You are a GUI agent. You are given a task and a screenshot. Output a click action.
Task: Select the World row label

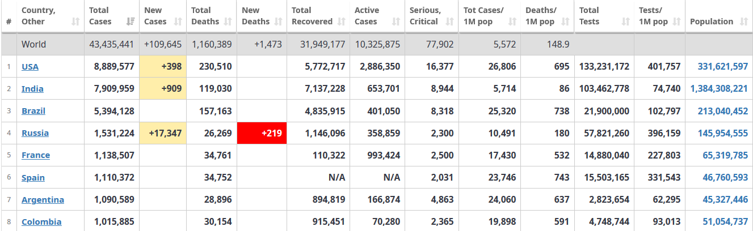[34, 44]
